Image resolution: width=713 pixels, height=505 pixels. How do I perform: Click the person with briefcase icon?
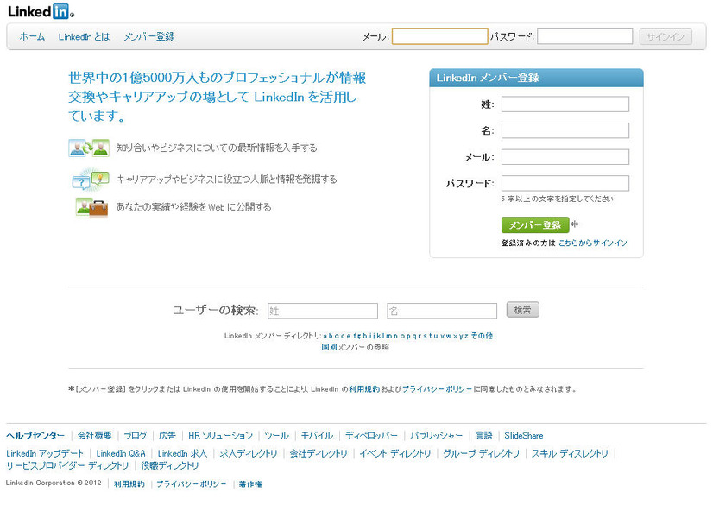(91, 208)
